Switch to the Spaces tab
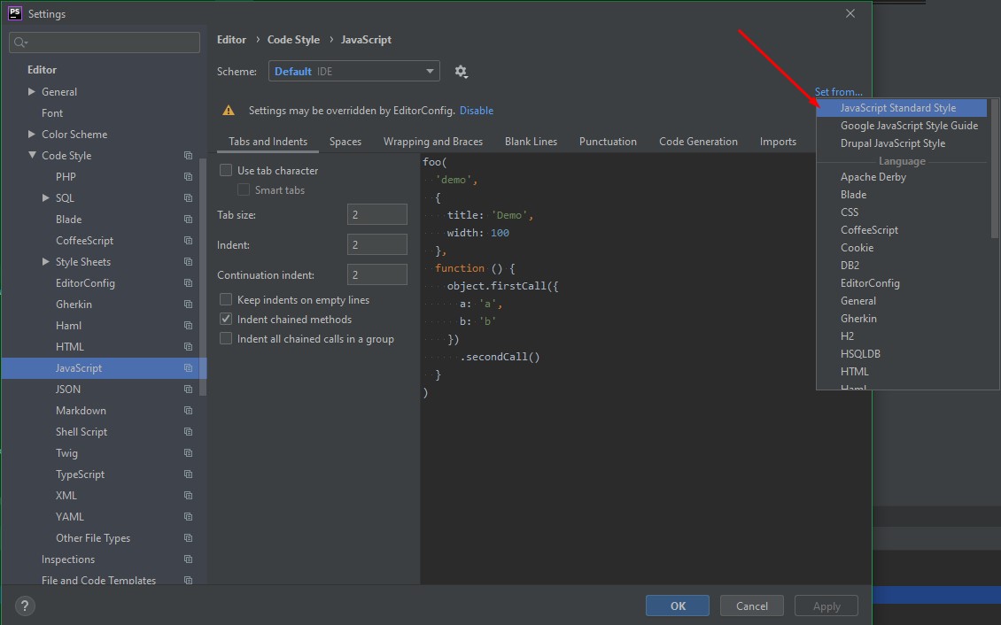Viewport: 1001px width, 625px height. click(x=345, y=142)
